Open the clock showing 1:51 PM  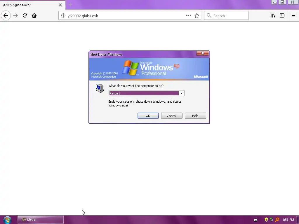pos(288,220)
